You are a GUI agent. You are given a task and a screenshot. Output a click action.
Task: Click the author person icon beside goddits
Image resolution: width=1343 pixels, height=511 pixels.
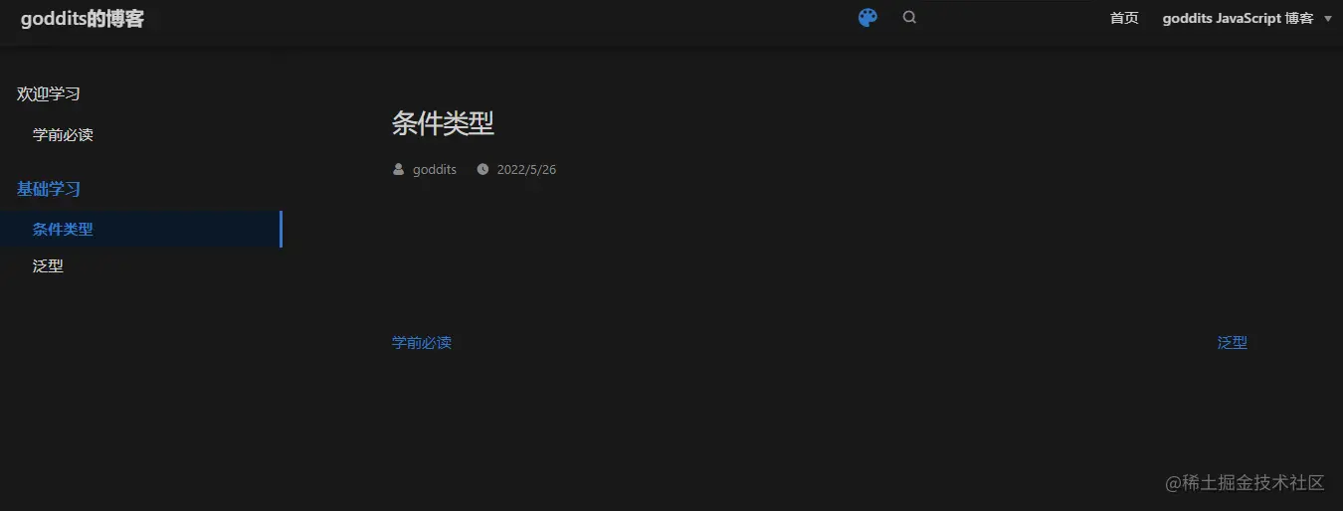coord(399,169)
